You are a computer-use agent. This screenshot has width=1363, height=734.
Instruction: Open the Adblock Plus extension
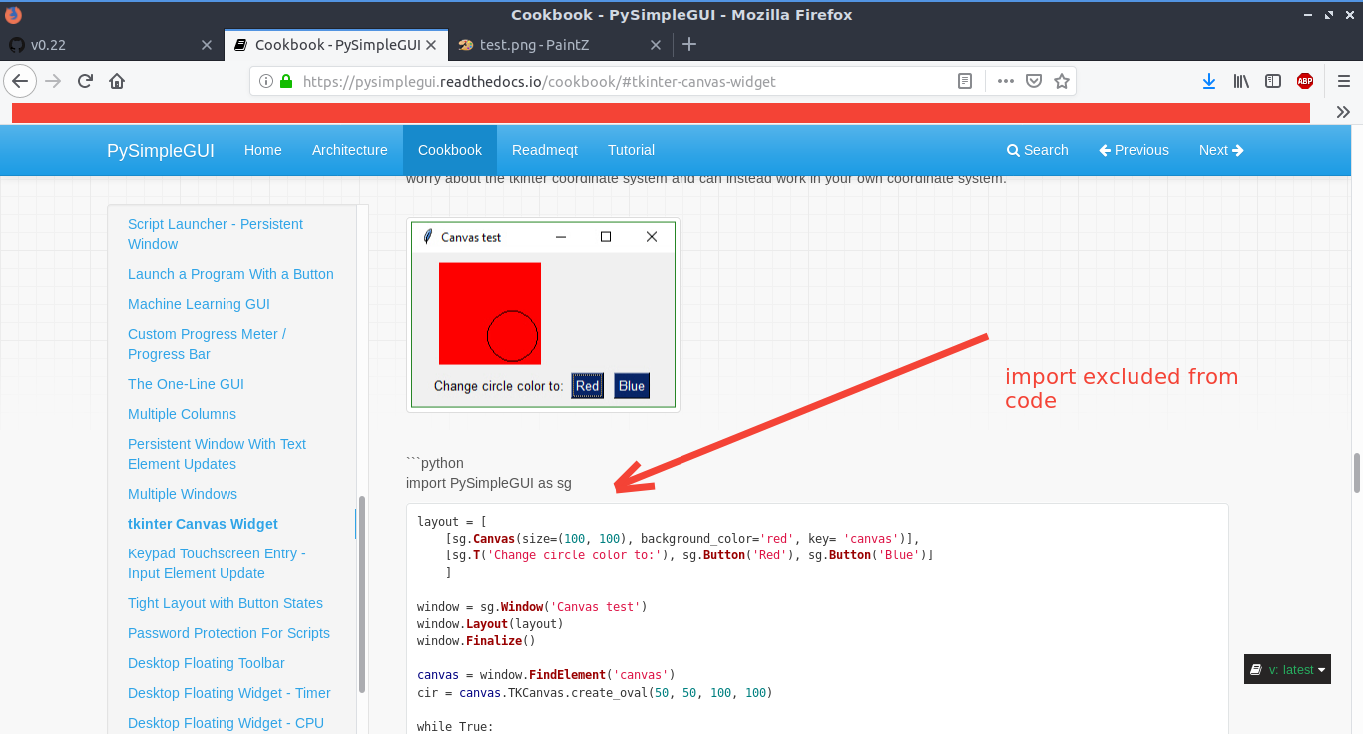1304,81
